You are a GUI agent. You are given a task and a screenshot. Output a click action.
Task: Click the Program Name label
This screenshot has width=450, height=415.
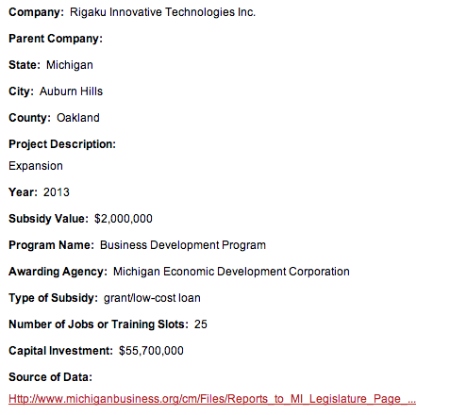pyautogui.click(x=51, y=245)
